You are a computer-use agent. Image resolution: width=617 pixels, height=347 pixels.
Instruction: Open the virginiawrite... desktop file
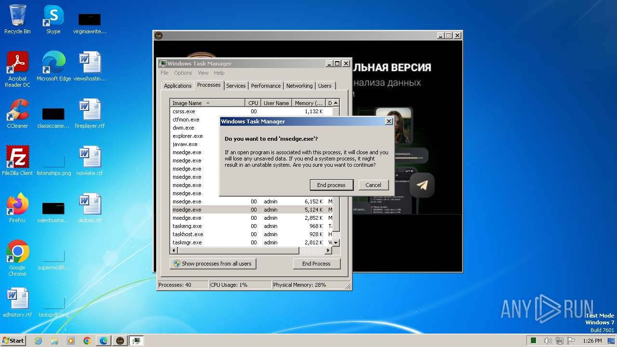90,22
